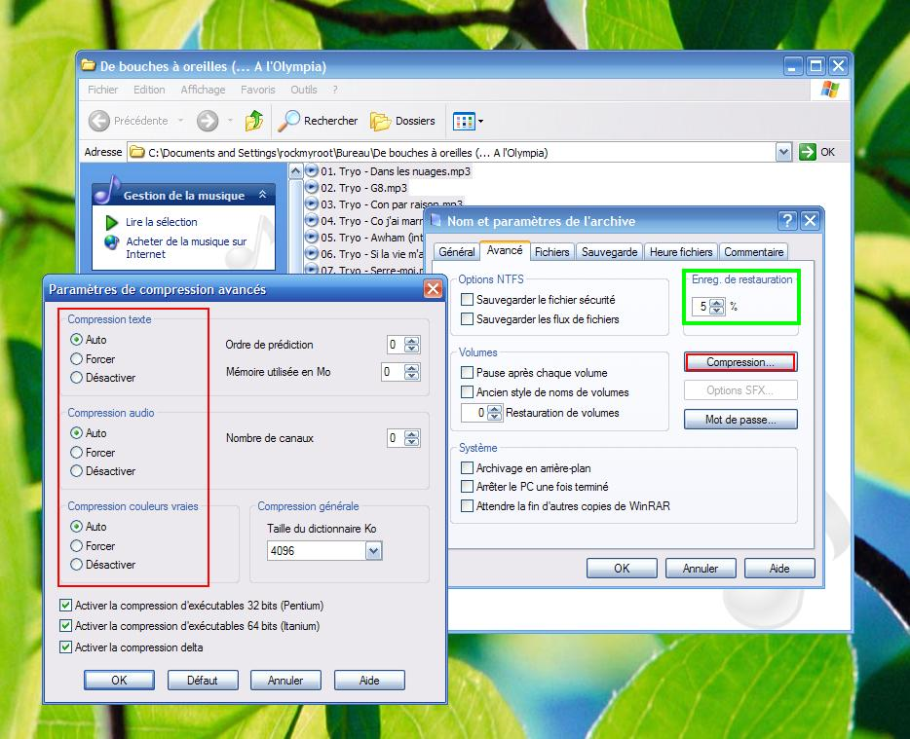Click the green OK go arrow
Image resolution: width=910 pixels, height=739 pixels.
(x=807, y=152)
